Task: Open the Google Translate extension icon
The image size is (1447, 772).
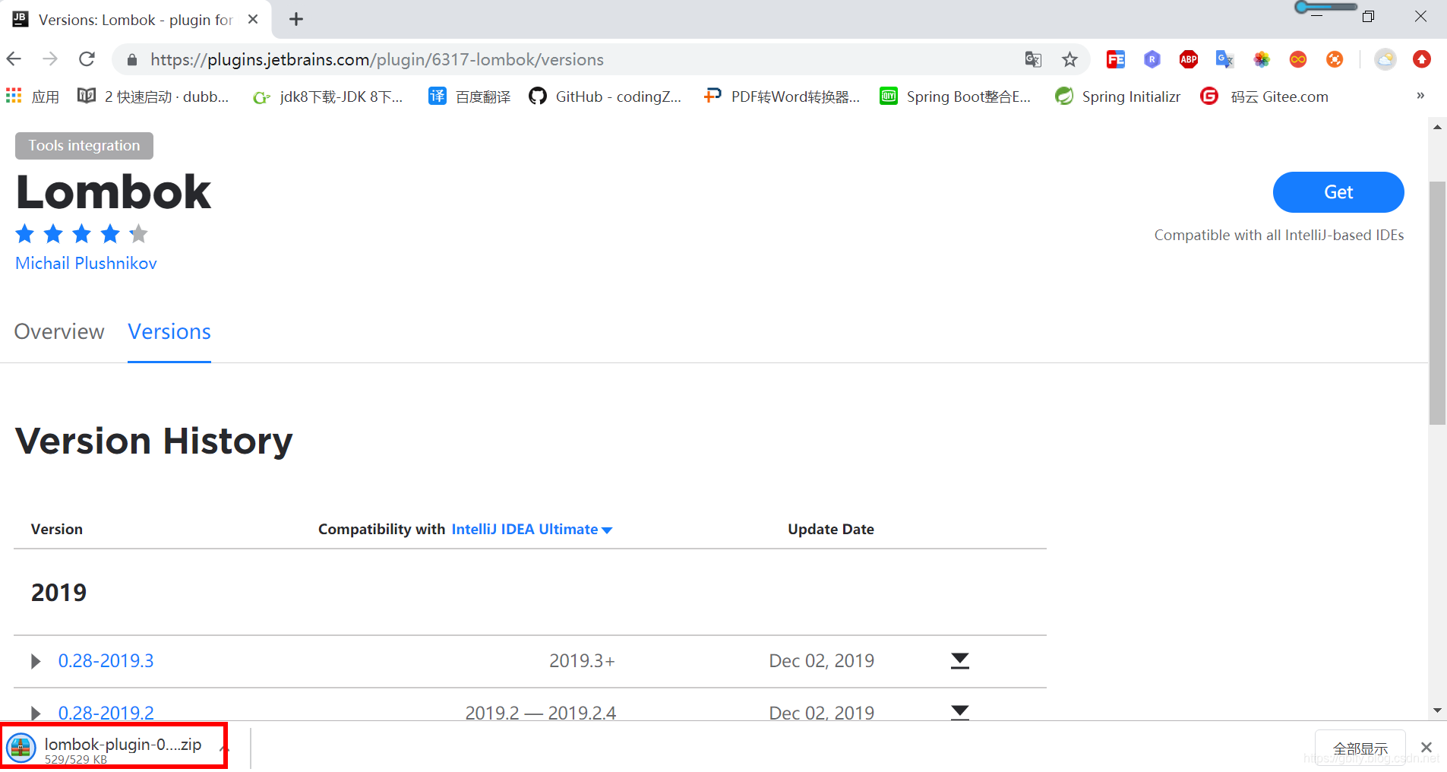Action: tap(1225, 59)
